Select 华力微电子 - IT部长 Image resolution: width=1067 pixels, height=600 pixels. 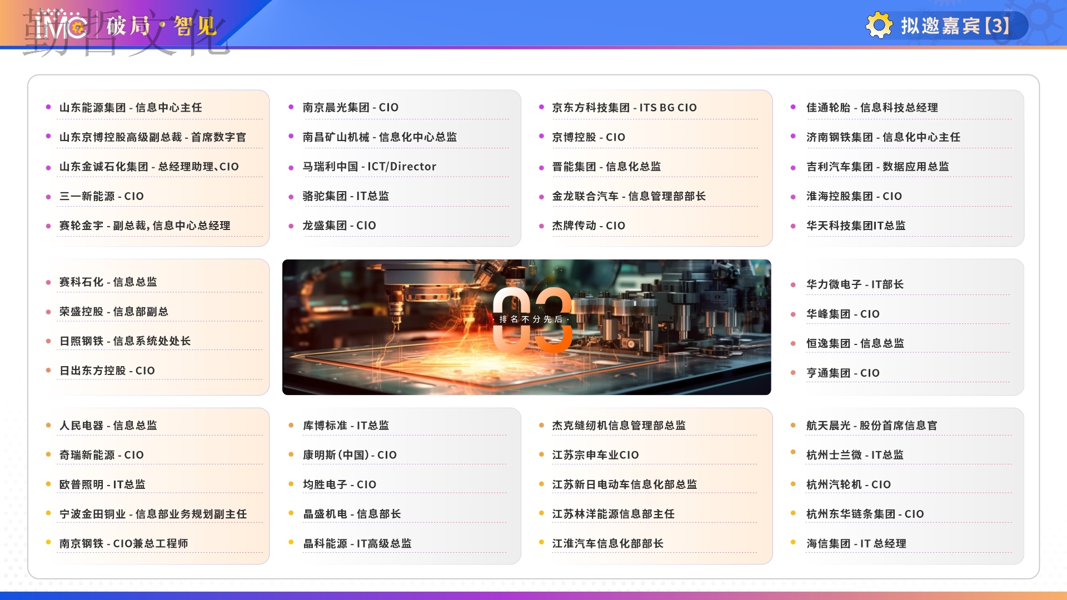pyautogui.click(x=855, y=284)
